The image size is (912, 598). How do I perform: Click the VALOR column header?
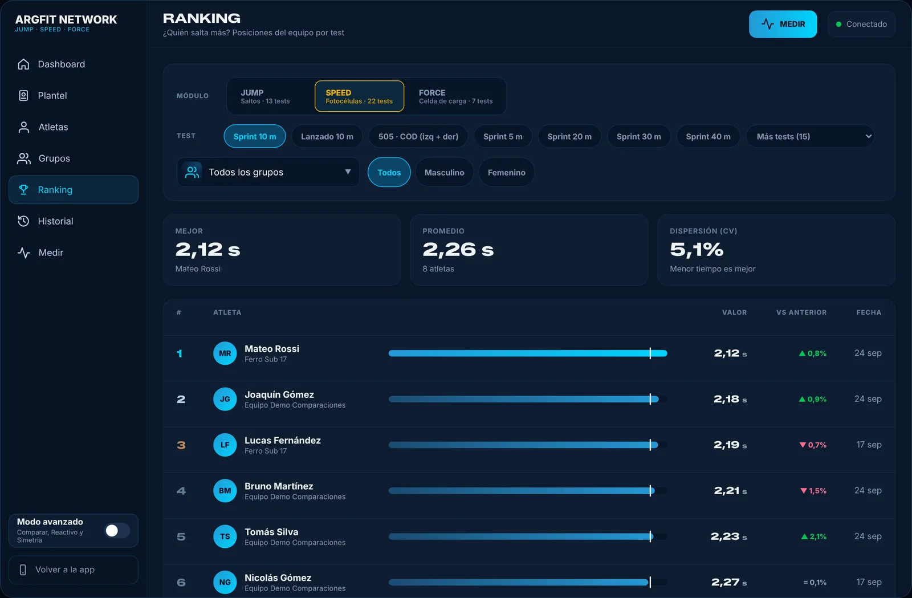(734, 312)
